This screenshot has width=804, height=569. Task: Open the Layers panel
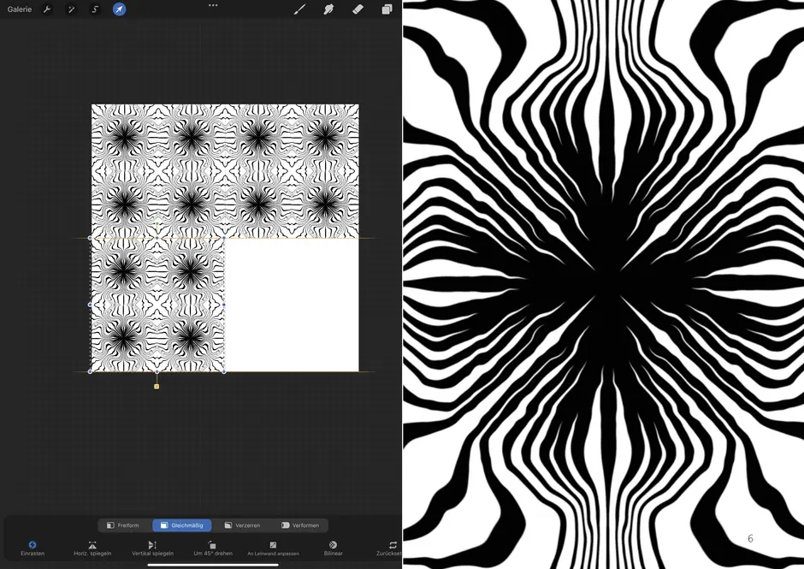click(x=387, y=9)
